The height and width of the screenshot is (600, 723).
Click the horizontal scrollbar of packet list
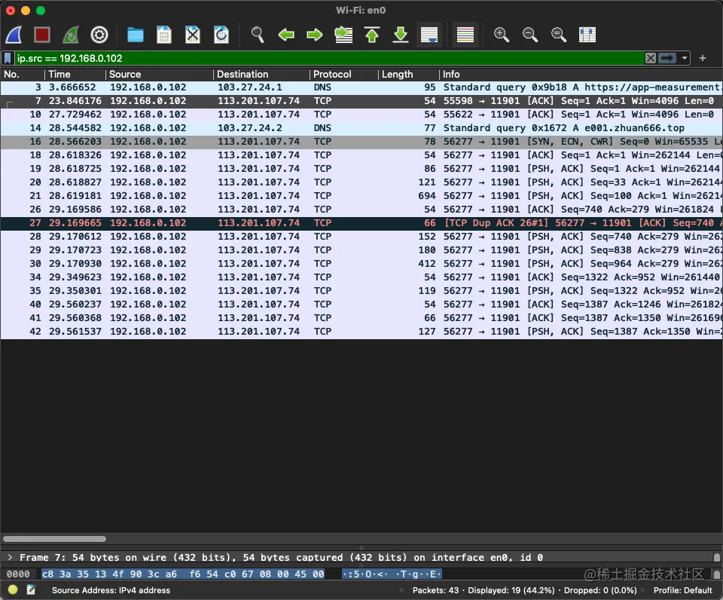[x=54, y=539]
